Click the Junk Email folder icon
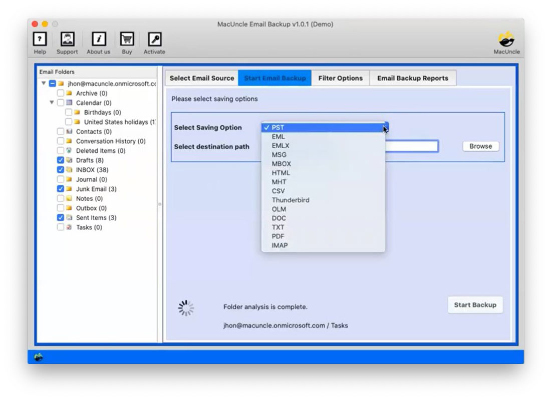Screen dimensions: 549x400 tap(69, 189)
